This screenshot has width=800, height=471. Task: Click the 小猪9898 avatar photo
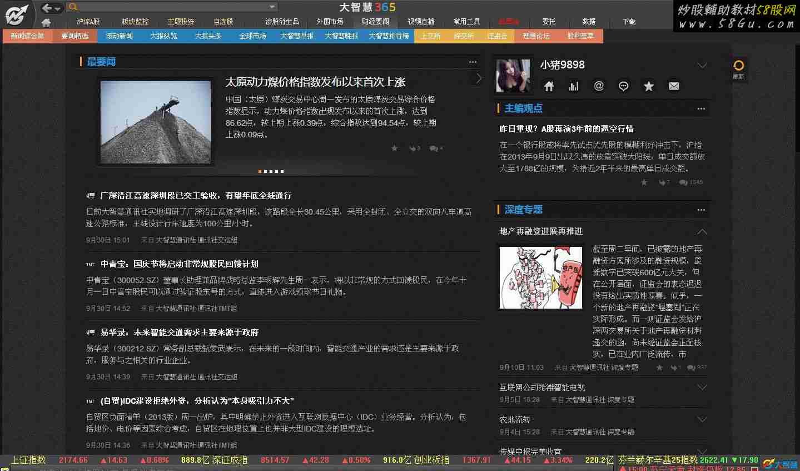point(513,75)
